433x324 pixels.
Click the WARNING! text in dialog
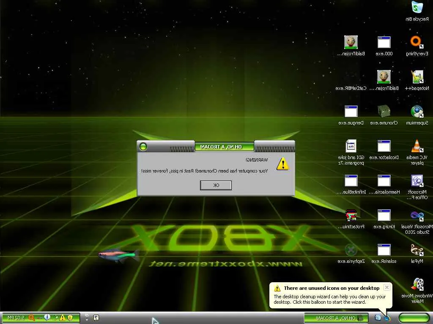[x=257, y=160]
